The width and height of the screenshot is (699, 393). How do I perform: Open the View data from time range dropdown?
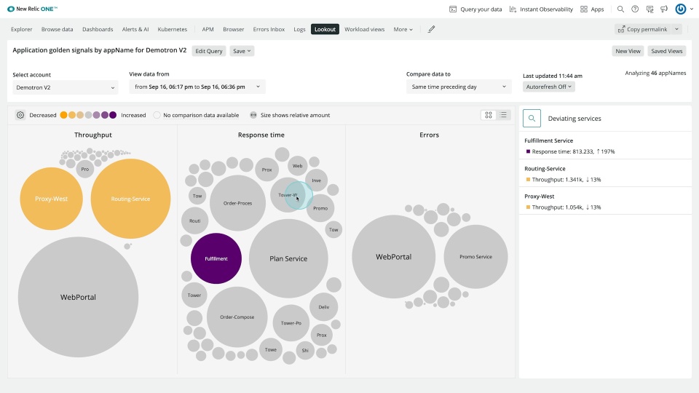[197, 87]
